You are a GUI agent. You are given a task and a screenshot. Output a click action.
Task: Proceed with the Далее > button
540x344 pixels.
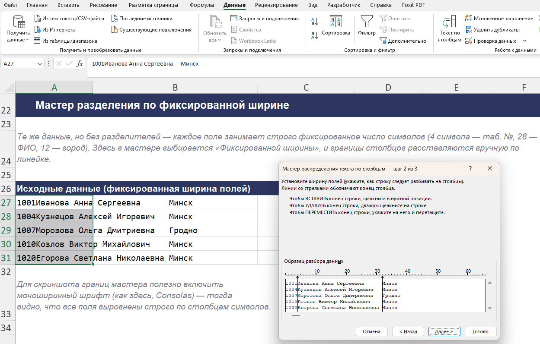click(444, 331)
